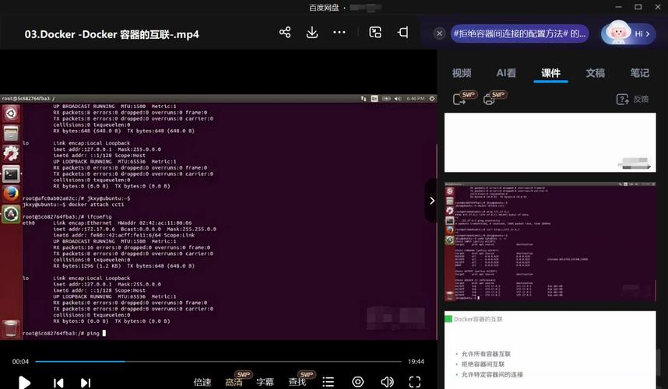Play the video
Screen dimensions: 668x389
pyautogui.click(x=25, y=382)
